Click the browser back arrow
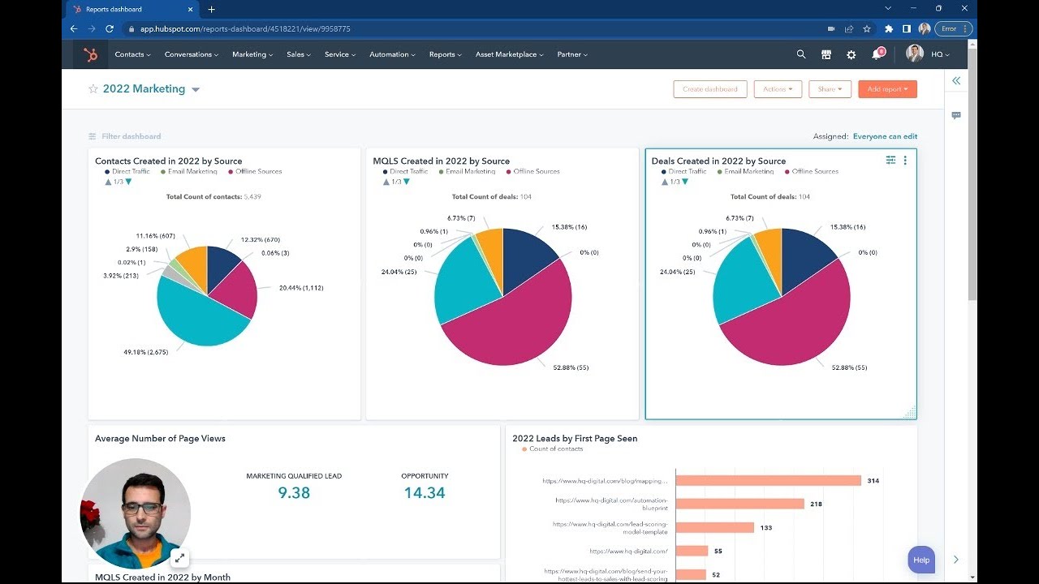The image size is (1039, 584). point(74,28)
